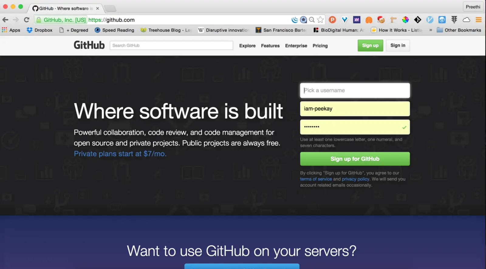The image size is (486, 269).
Task: Click the address bar URL
Action: pos(111,20)
